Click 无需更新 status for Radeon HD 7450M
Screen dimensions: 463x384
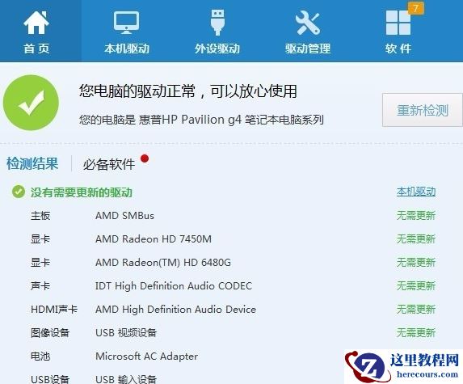tap(416, 238)
